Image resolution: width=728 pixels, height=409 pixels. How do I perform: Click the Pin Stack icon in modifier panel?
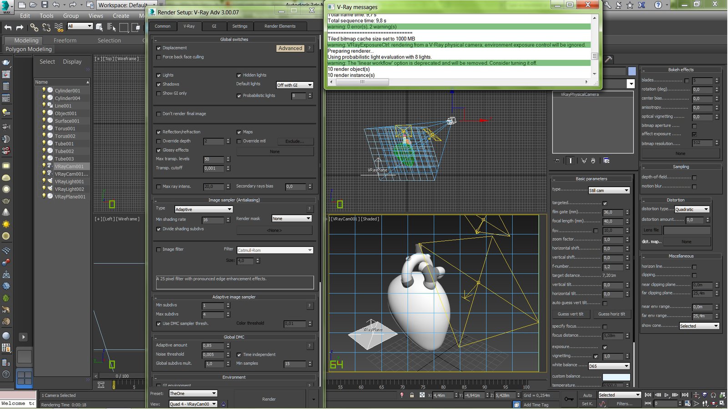pyautogui.click(x=557, y=160)
